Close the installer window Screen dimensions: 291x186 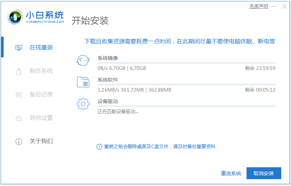(284, 6)
